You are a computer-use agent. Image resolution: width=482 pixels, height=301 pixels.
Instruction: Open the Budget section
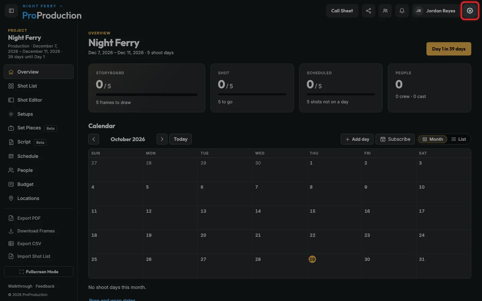(x=38, y=184)
